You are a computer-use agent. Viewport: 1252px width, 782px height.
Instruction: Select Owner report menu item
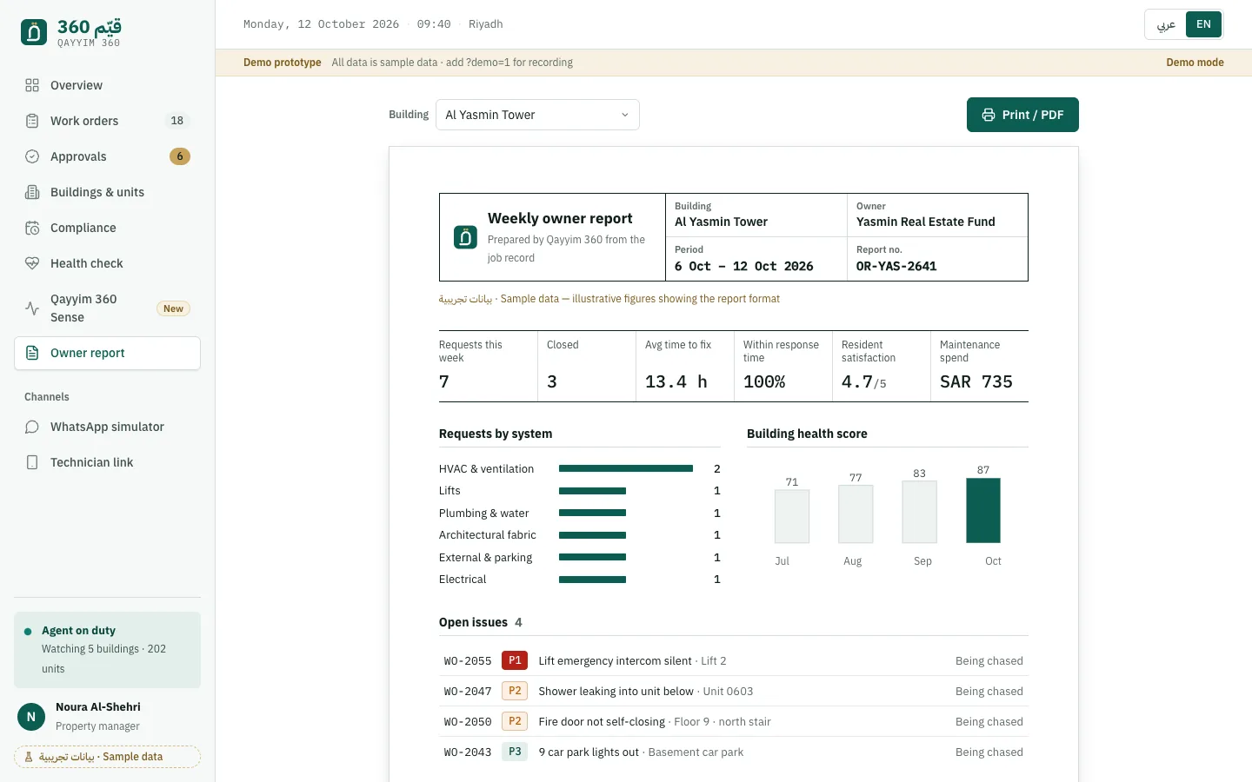[x=108, y=353]
